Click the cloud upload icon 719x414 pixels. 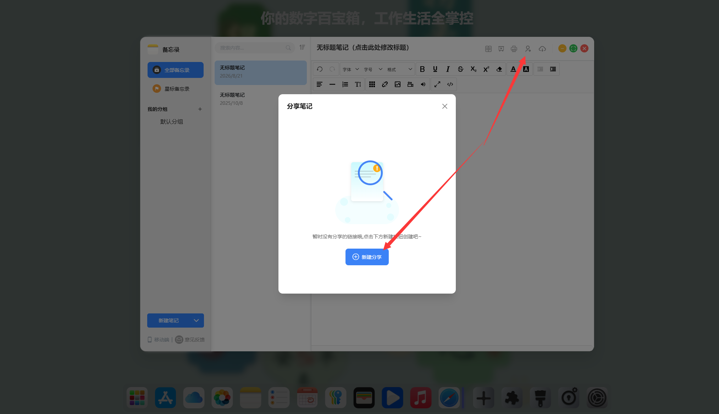pos(542,49)
